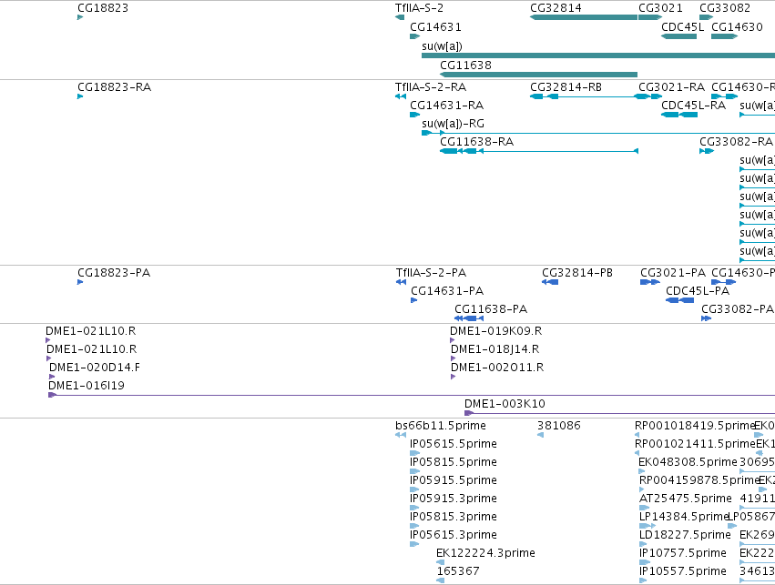Select the bs66b11.5prime EST label

coord(441,426)
